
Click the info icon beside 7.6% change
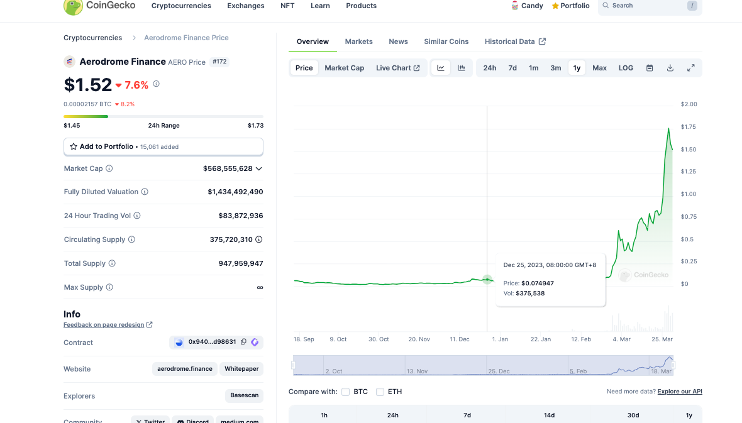pyautogui.click(x=156, y=84)
